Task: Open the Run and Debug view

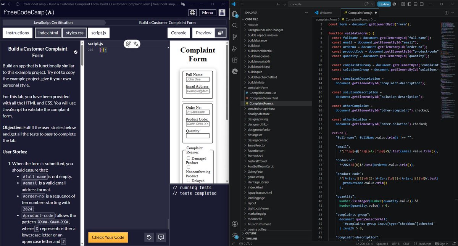Action: click(x=235, y=48)
